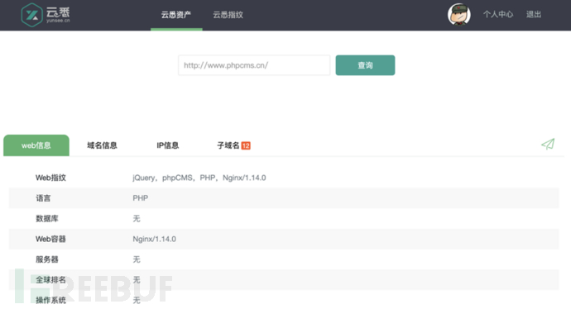571x309 pixels.
Task: Select the jQuery, phpCMS, PHP, Nginx fingerprint value
Action: point(199,178)
